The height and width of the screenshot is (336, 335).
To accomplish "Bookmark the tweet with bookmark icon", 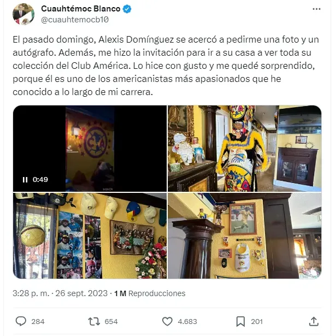I will [240, 321].
